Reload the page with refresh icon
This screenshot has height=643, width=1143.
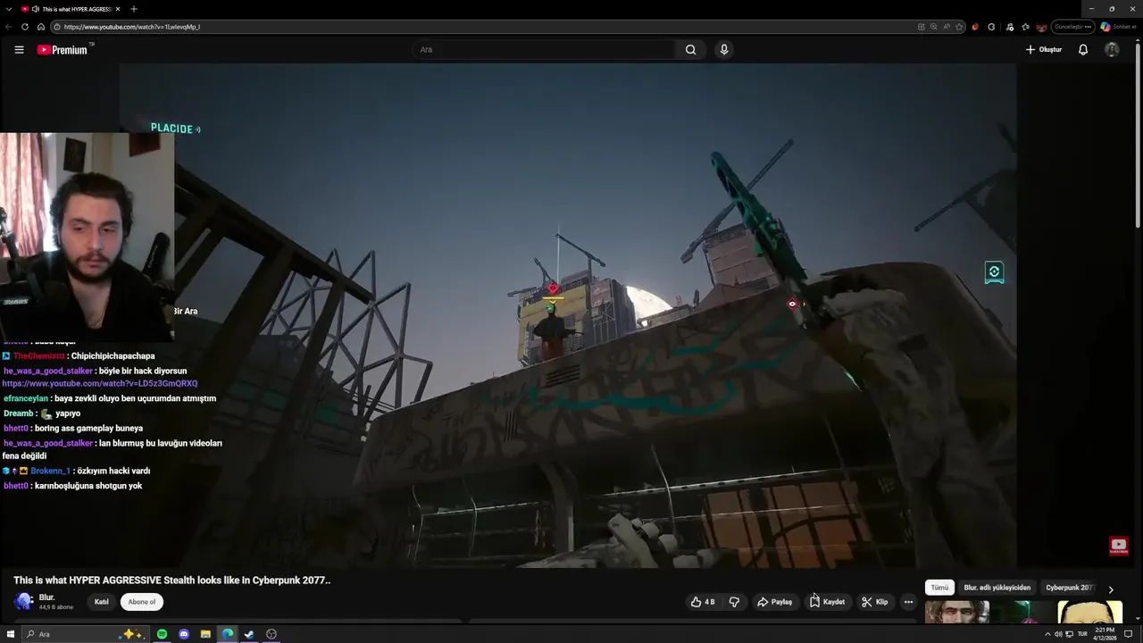point(25,27)
